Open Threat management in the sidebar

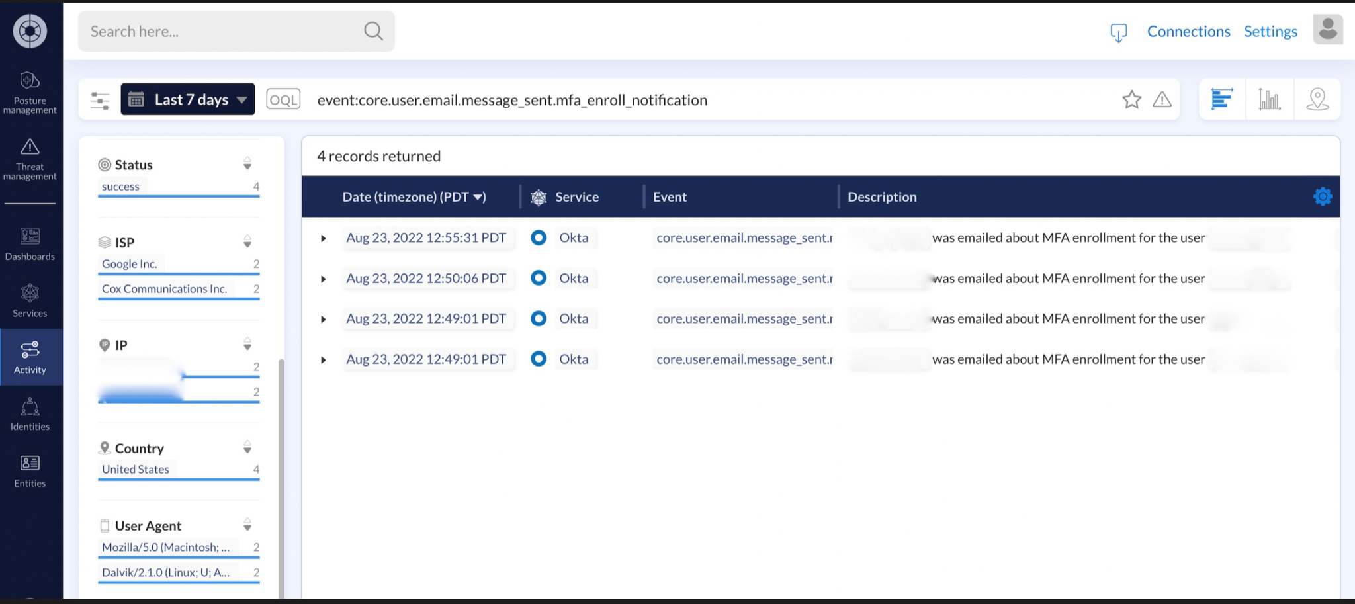(30, 159)
